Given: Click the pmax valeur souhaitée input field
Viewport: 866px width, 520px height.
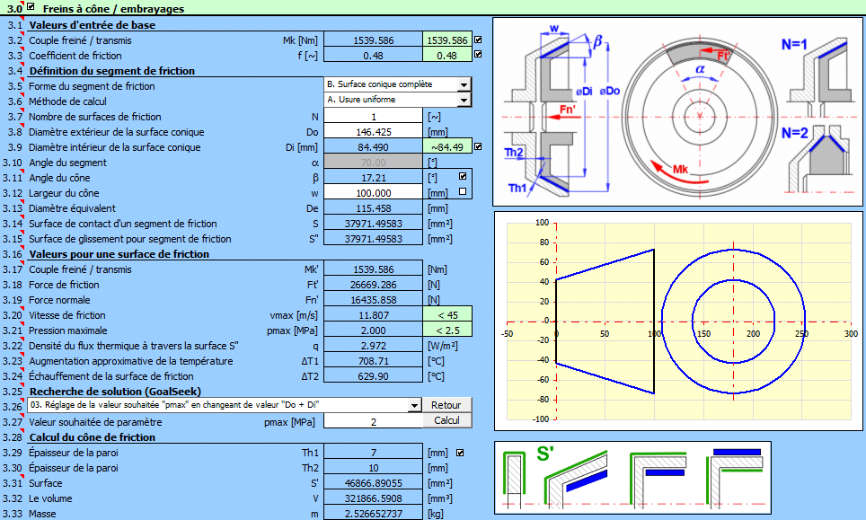Looking at the screenshot, I should pos(373,421).
